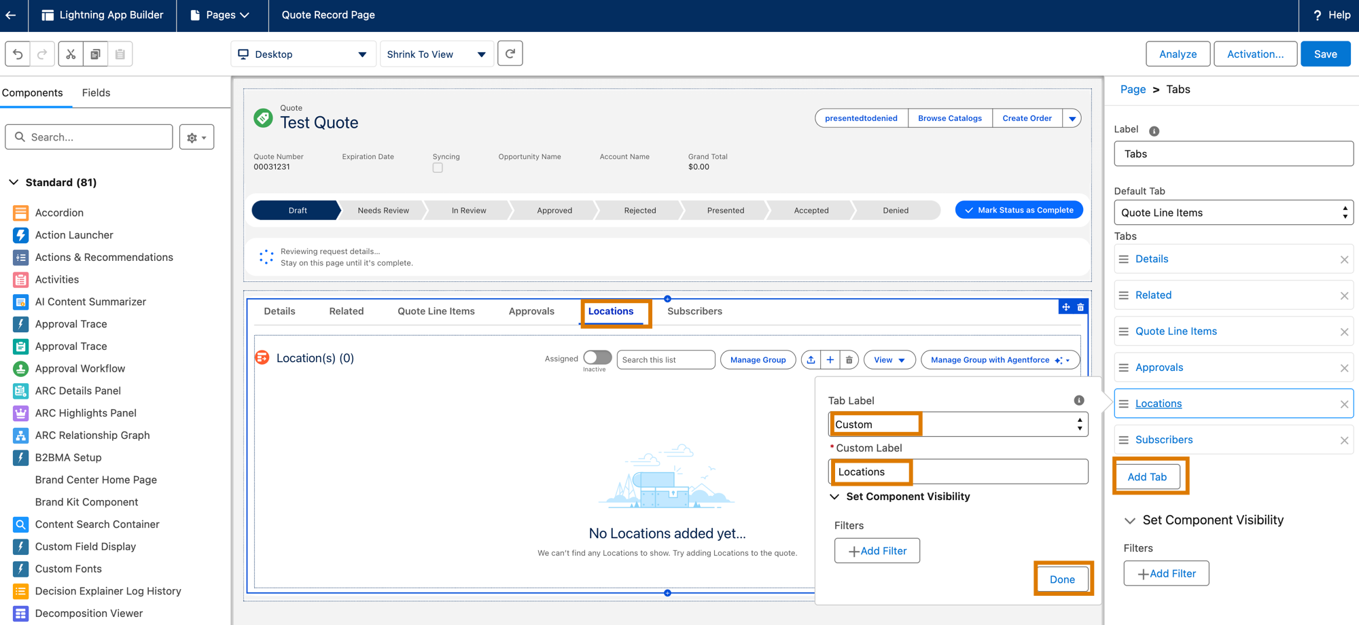This screenshot has width=1359, height=625.
Task: Open the Desktop form factor dropdown
Action: pyautogui.click(x=303, y=54)
